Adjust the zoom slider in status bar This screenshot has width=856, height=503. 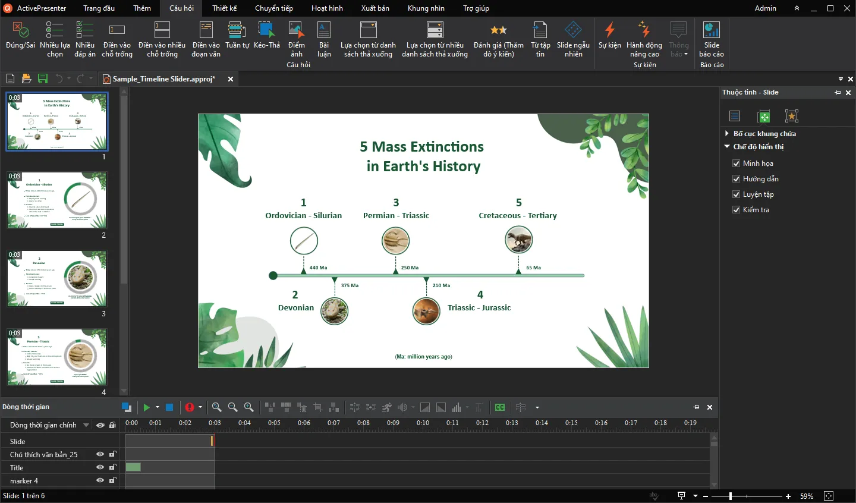point(731,496)
